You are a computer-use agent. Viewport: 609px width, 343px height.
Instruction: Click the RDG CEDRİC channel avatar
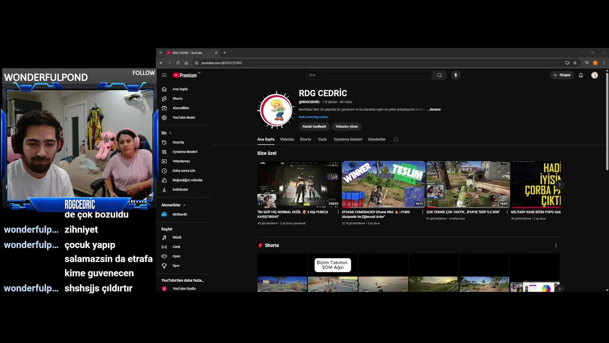click(276, 110)
